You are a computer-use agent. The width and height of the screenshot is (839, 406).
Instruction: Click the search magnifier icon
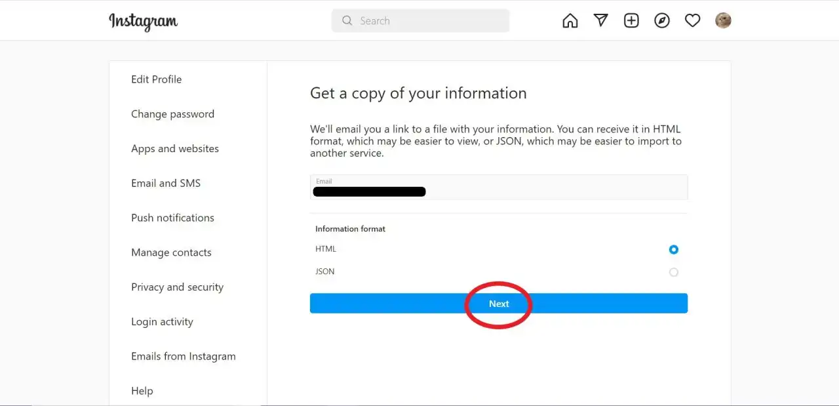[347, 21]
